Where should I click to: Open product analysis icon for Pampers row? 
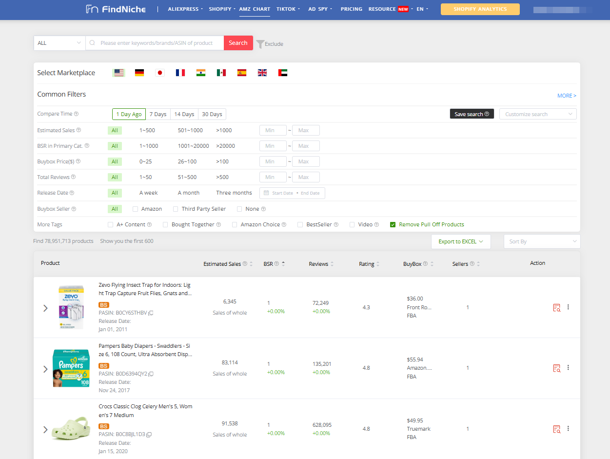point(556,368)
